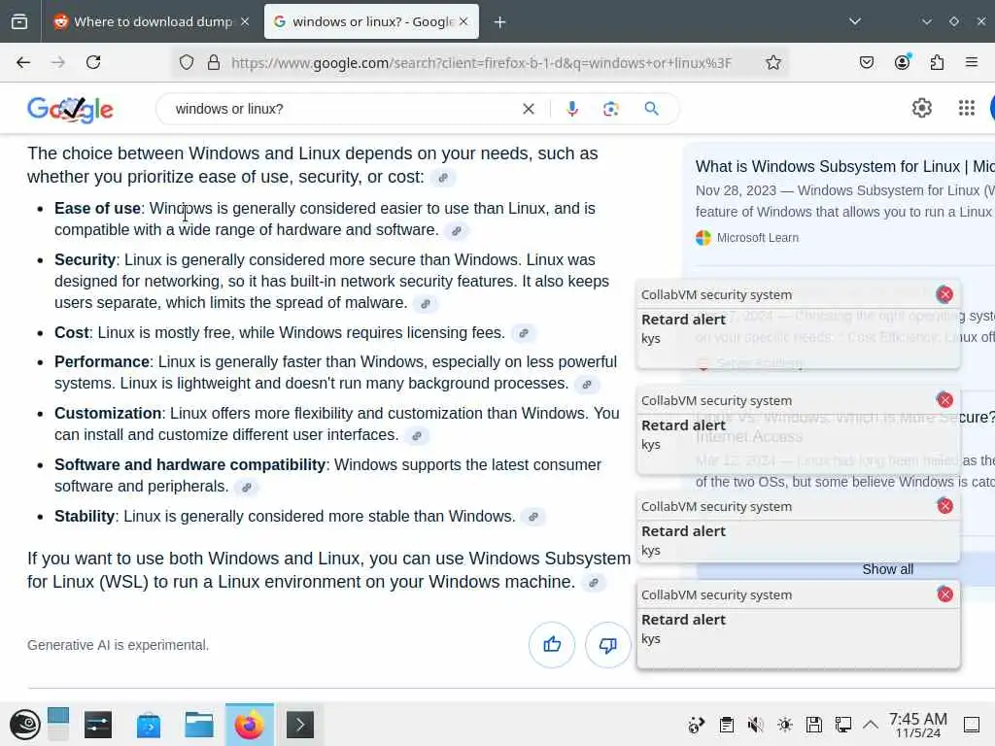The height and width of the screenshot is (746, 995).
Task: Open network connections tray icon
Action: point(842,725)
